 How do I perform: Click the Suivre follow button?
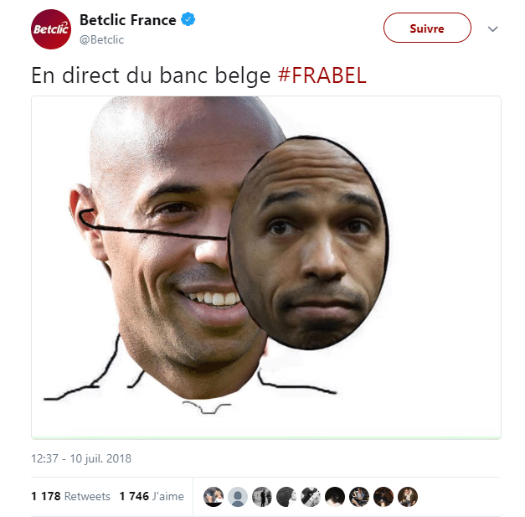tap(427, 28)
